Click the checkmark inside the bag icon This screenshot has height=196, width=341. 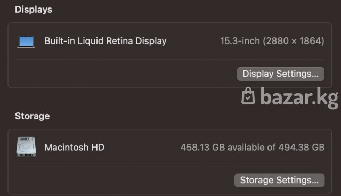248,98
